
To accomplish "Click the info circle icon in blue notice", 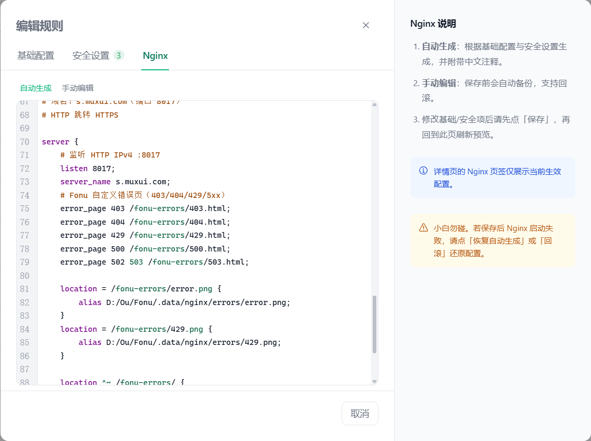I will point(423,171).
